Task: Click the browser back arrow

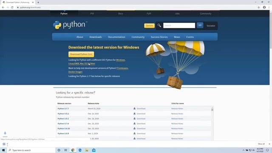Action: [x=3, y=8]
